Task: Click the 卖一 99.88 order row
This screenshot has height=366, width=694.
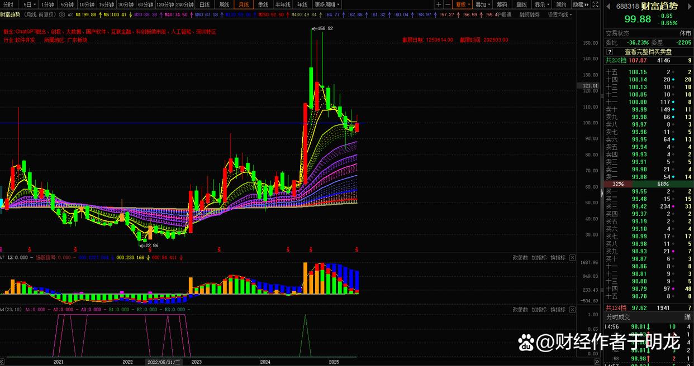Action: coord(648,177)
